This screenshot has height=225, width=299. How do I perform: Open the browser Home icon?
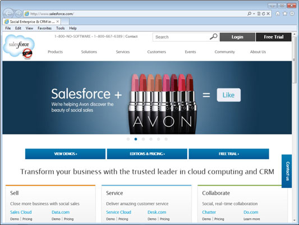278,13
